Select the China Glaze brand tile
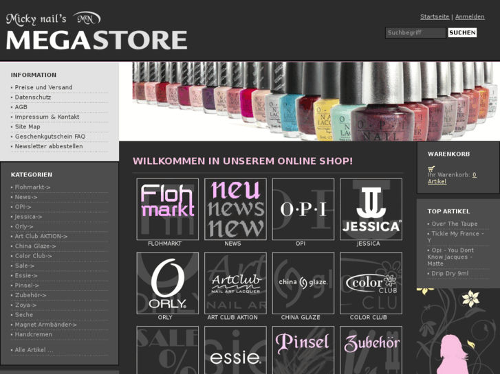The image size is (500, 374). click(303, 283)
